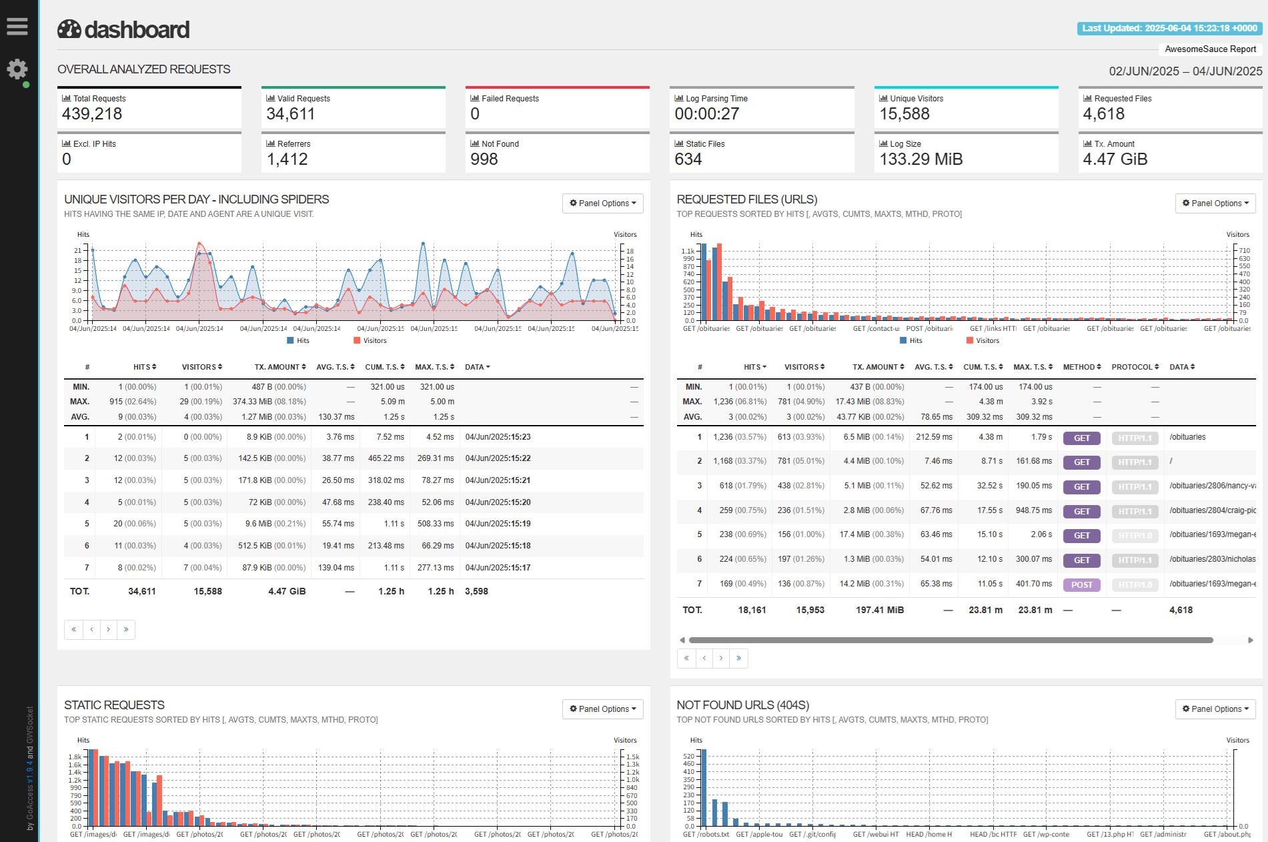Screen dimensions: 1268x842
Task: Jump to first page of Requested Files
Action: [x=686, y=658]
